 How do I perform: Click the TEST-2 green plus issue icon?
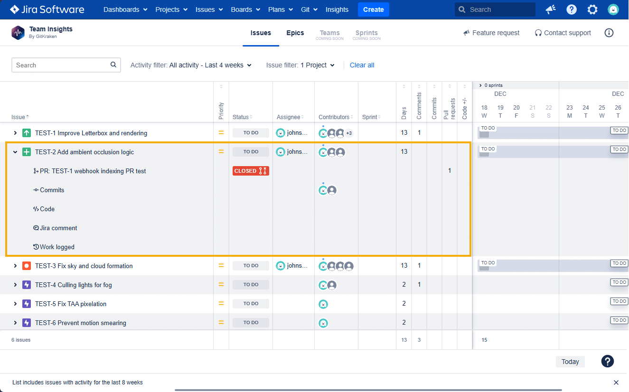pos(27,152)
